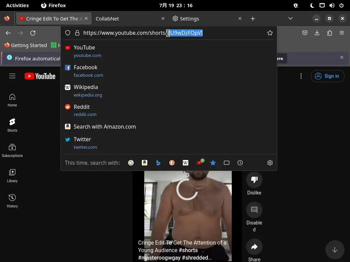The image size is (350, 262).
Task: Search this time with Bing icon
Action: (x=158, y=163)
